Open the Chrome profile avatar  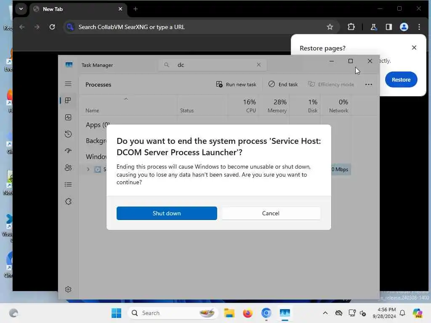click(404, 27)
